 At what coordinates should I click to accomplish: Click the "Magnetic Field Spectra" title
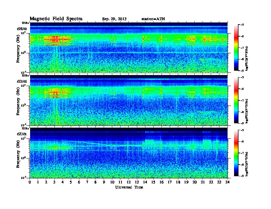pos(56,19)
